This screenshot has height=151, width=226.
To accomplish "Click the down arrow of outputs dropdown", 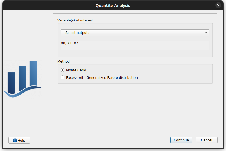I will click(206, 33).
